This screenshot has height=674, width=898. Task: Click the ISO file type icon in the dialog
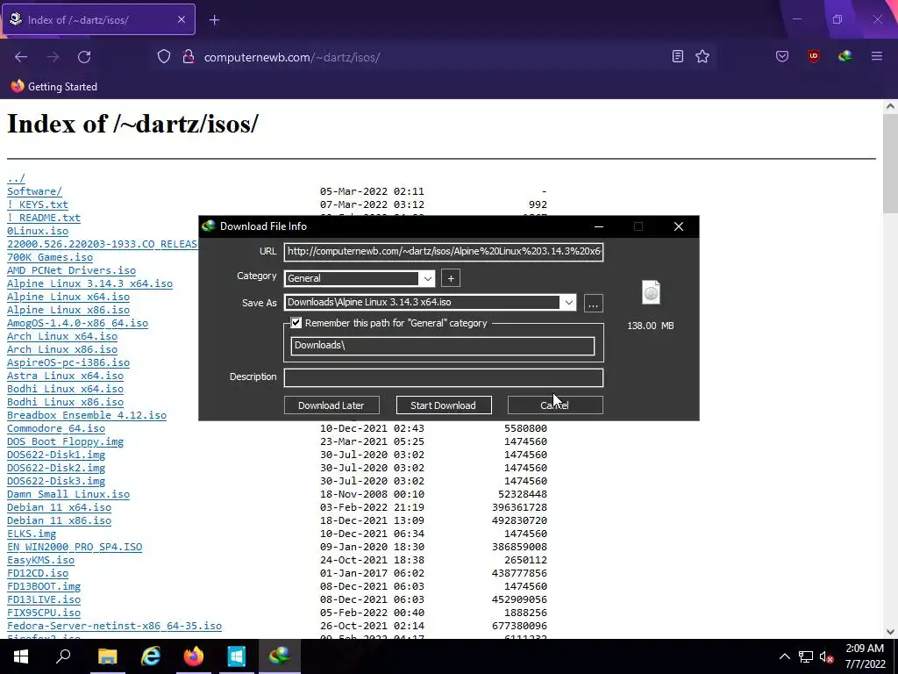click(652, 292)
